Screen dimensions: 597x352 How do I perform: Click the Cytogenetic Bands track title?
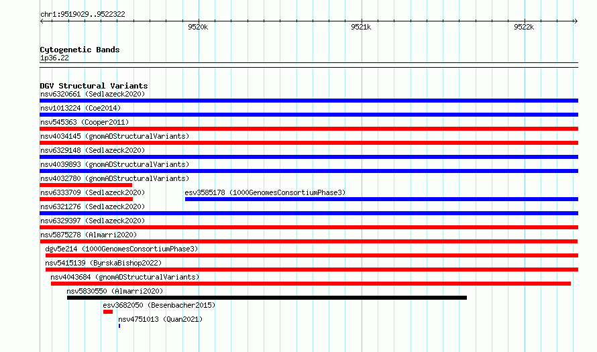click(80, 50)
